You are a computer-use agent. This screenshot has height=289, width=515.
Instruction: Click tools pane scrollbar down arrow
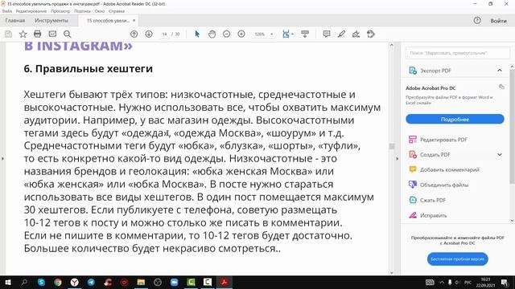[512, 221]
